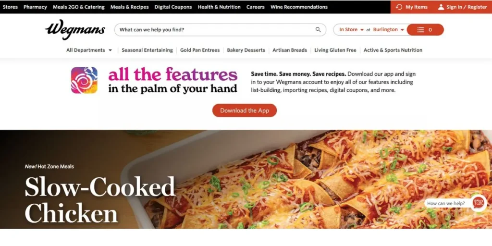Viewport: 492px width, 246px height.
Task: Expand the All Departments menu
Action: 89,50
